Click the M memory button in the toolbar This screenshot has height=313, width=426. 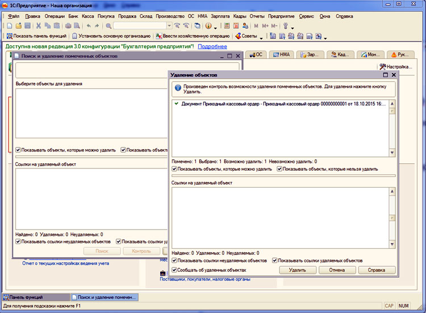256,26
